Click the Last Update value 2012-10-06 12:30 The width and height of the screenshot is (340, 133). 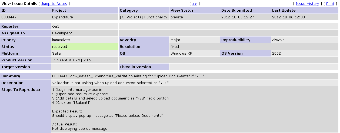pyautogui.click(x=288, y=17)
